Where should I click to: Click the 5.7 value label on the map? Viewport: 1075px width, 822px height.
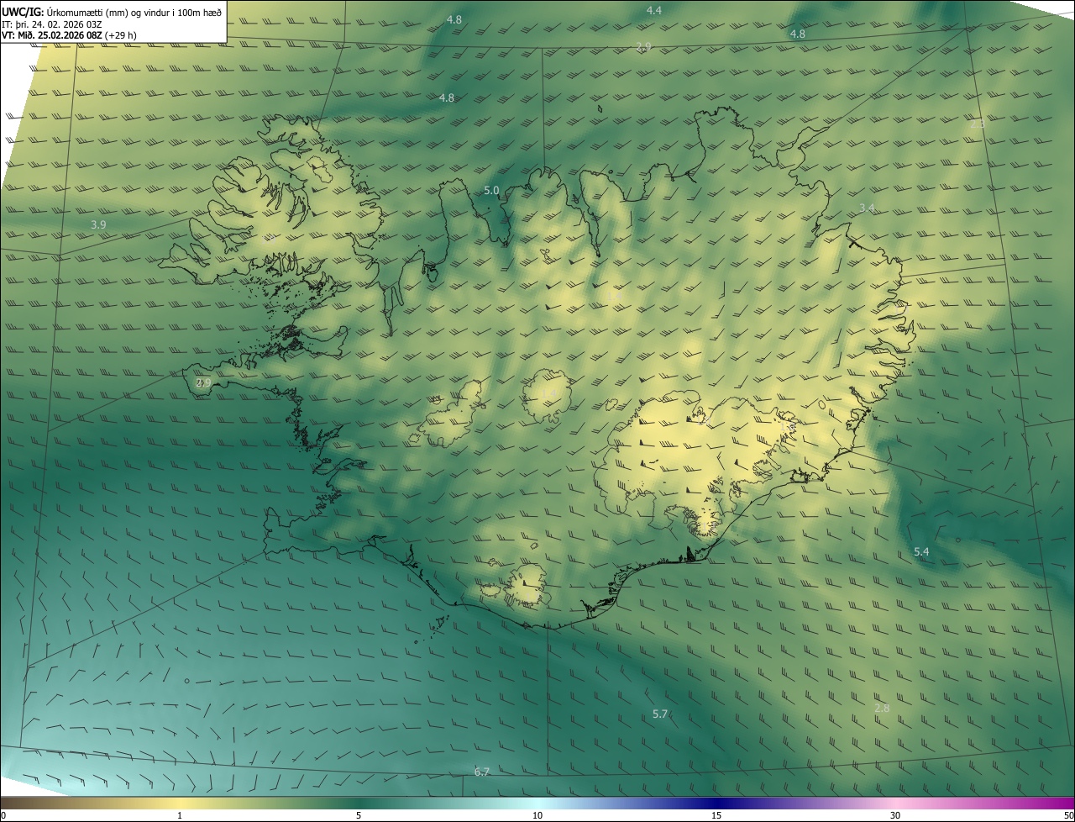(x=660, y=714)
